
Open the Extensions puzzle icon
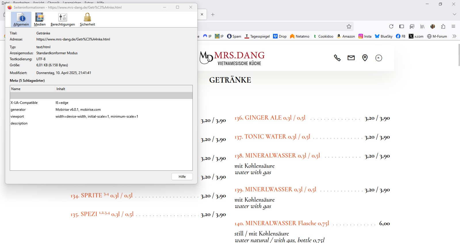[x=443, y=26]
